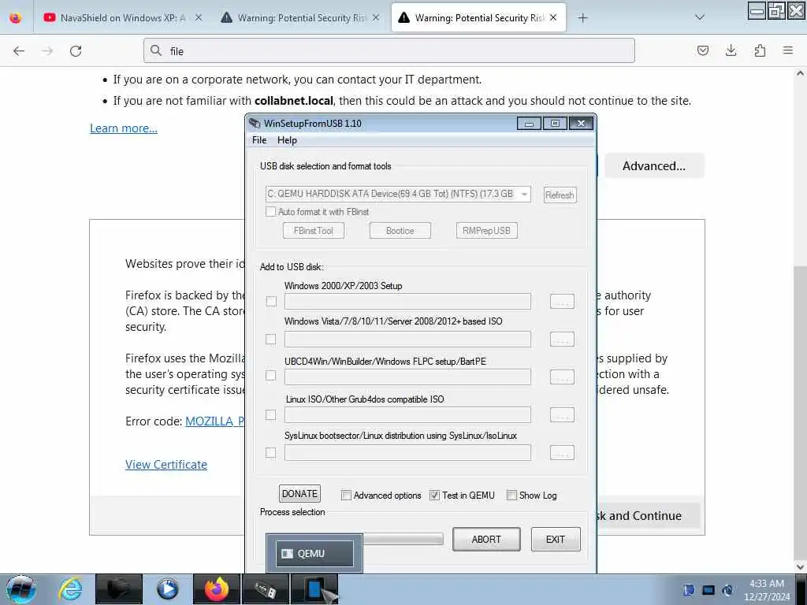The width and height of the screenshot is (807, 605).
Task: List all Firefox tabs with the chevron
Action: point(700,17)
